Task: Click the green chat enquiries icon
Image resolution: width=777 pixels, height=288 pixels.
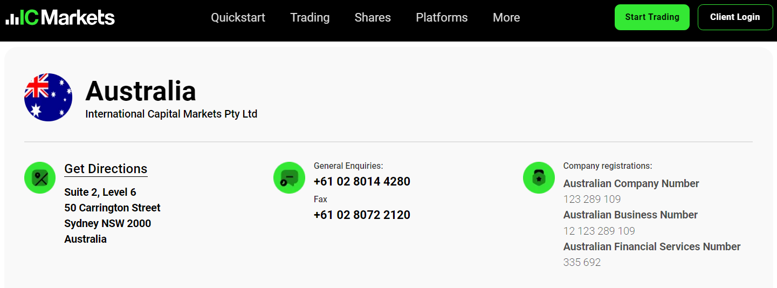Action: pyautogui.click(x=289, y=177)
